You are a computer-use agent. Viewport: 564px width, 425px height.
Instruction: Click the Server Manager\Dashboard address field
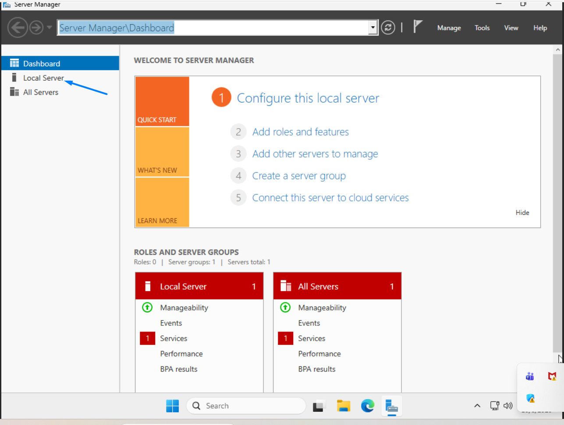click(214, 28)
